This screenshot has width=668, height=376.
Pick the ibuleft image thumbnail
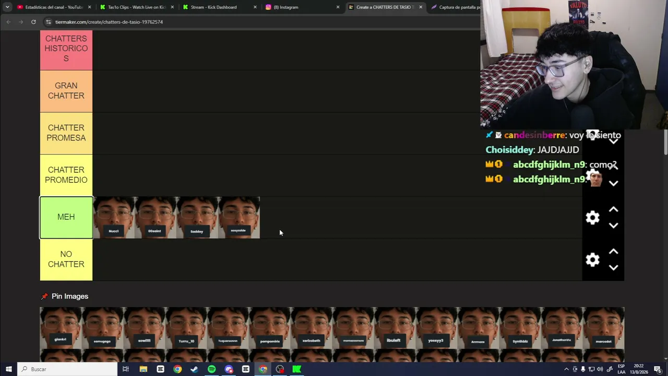[x=395, y=328]
